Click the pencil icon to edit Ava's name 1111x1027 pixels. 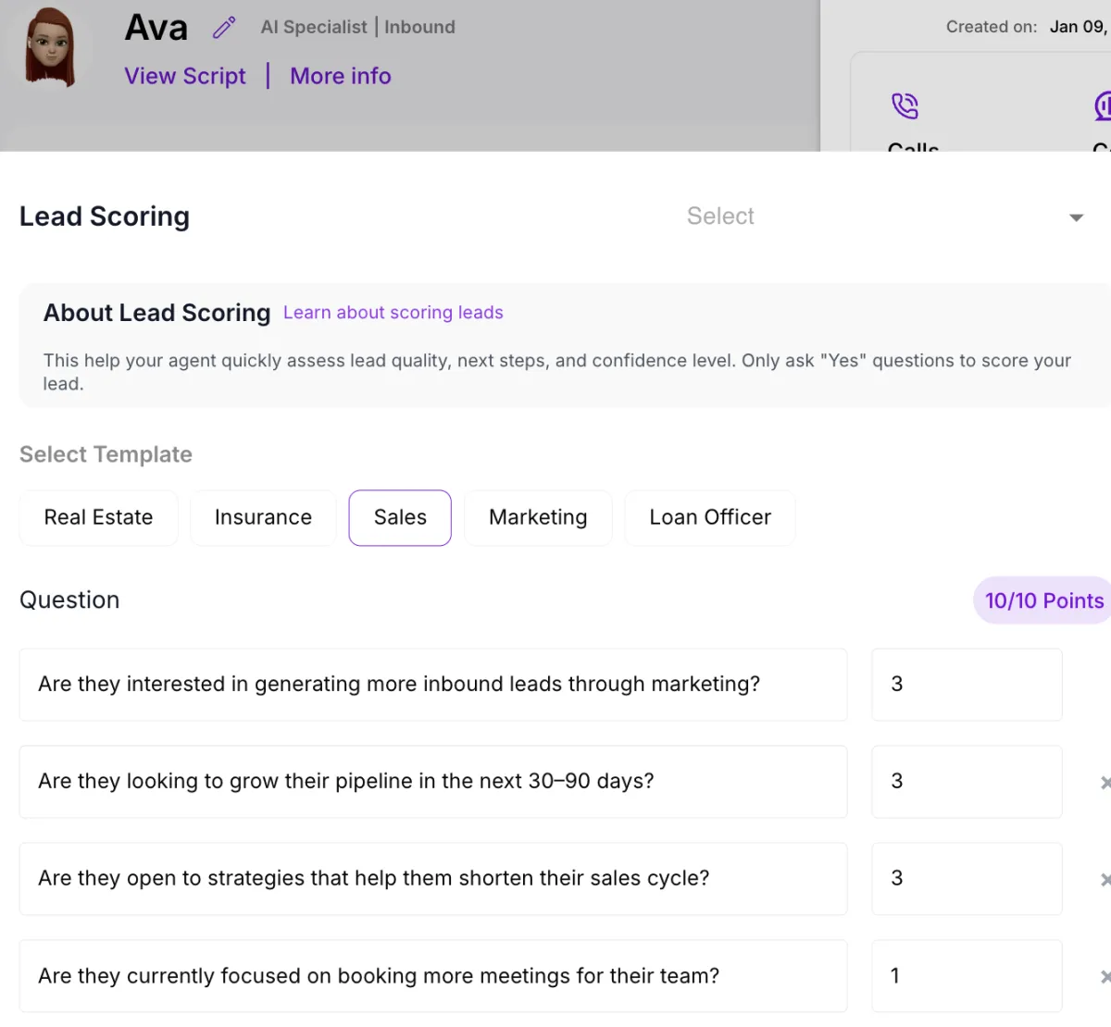(x=223, y=28)
